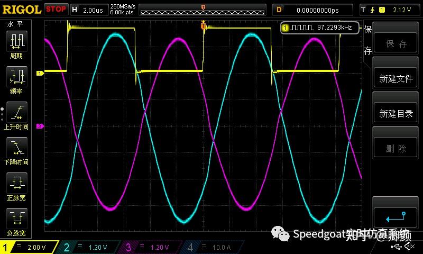Image resolution: width=423 pixels, height=254 pixels.
Task: Click the RIGOL logo
Action: 22,10
